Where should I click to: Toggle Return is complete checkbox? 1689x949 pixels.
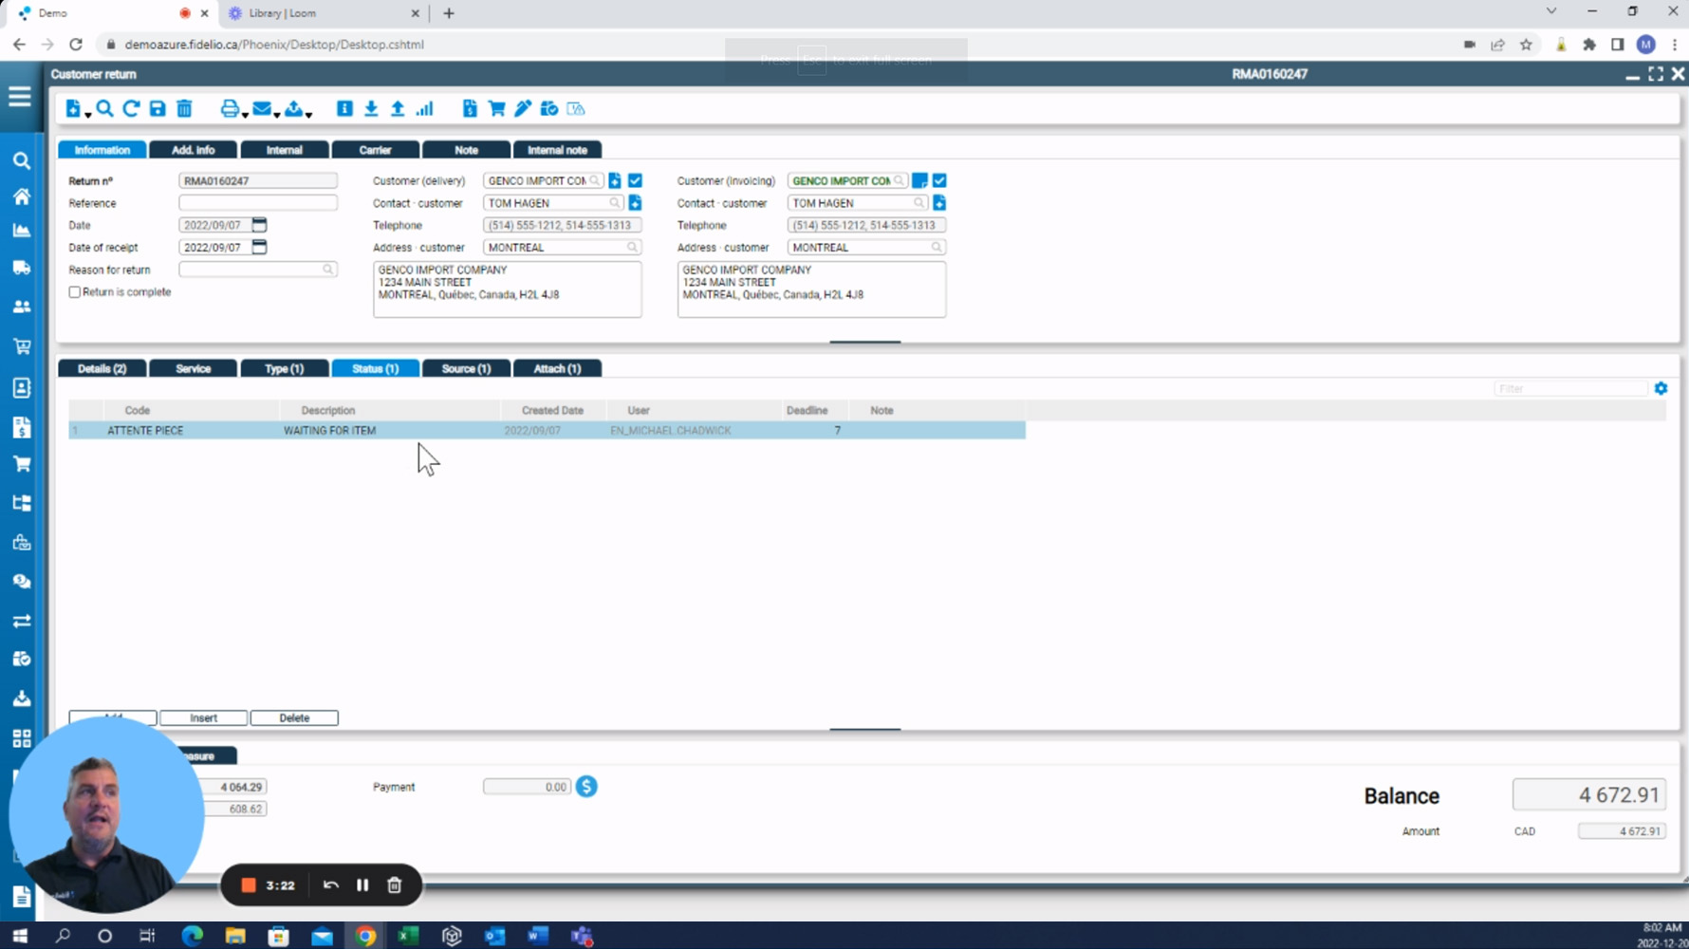click(74, 292)
